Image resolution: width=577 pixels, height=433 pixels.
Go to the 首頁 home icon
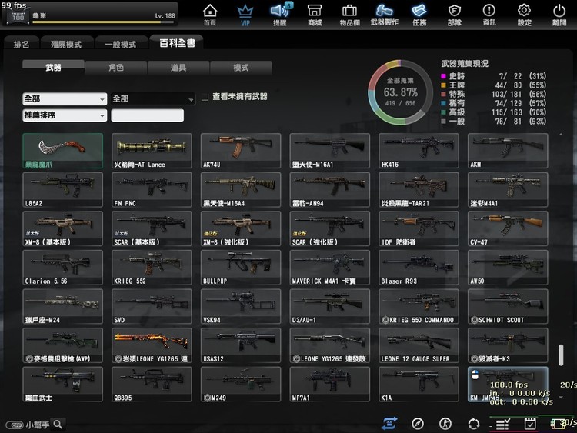(x=210, y=15)
